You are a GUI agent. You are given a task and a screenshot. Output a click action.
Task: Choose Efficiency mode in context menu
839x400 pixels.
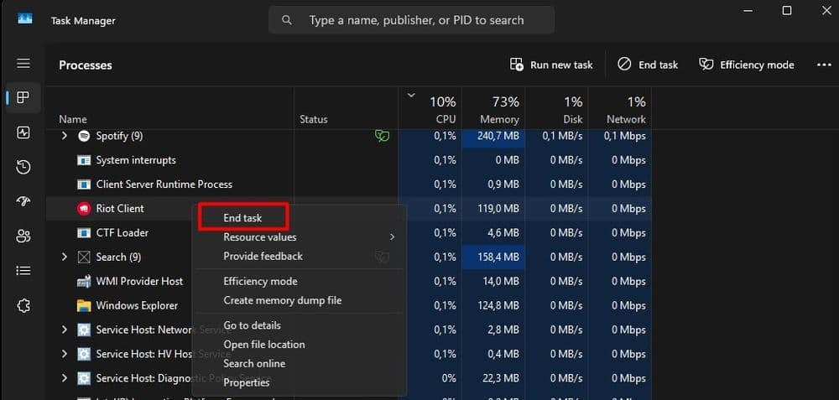pyautogui.click(x=260, y=281)
